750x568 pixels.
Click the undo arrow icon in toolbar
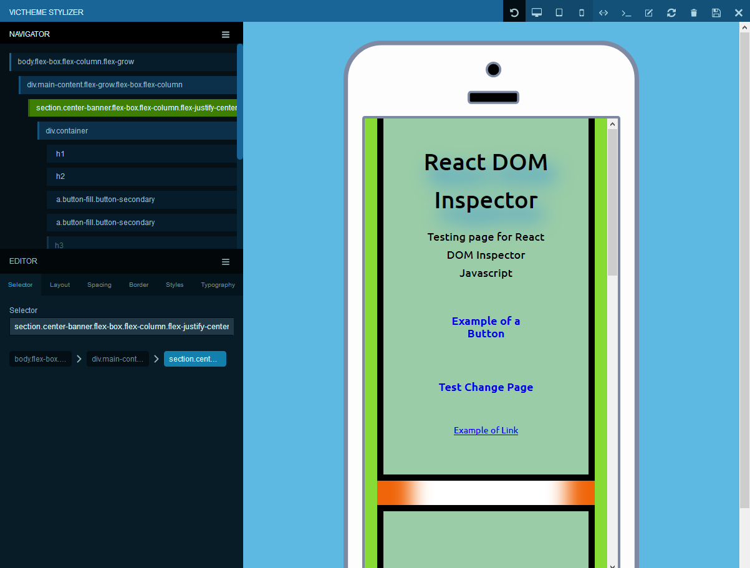click(514, 12)
